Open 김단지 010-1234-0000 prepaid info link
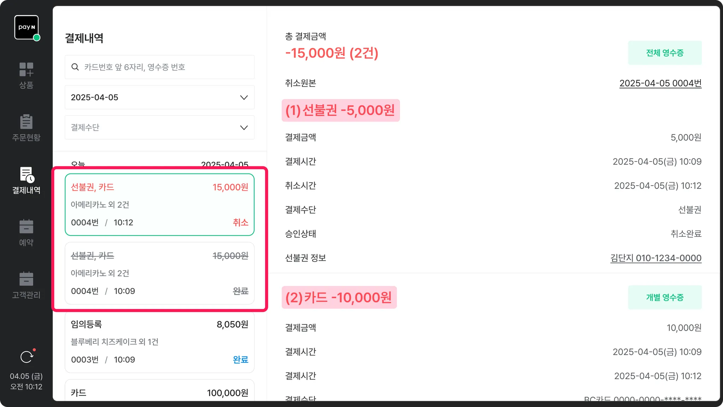Screen dimensions: 723x407 (x=656, y=258)
